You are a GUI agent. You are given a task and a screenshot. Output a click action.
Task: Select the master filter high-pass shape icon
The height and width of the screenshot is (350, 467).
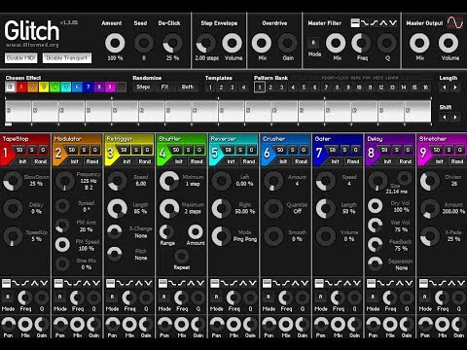pyautogui.click(x=375, y=23)
